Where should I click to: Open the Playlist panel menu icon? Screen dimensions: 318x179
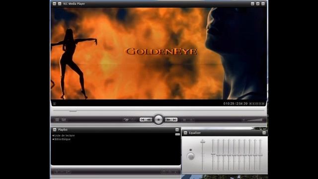(x=55, y=130)
